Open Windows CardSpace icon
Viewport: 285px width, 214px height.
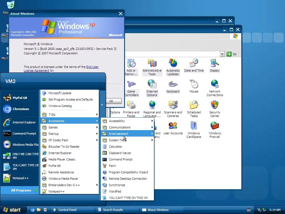coord(194,130)
